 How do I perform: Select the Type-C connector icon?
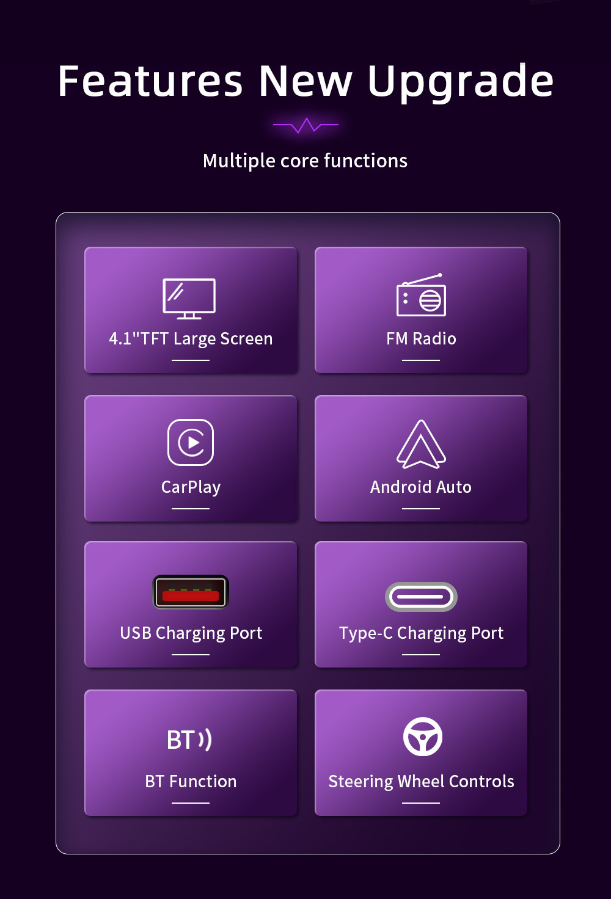tap(421, 597)
